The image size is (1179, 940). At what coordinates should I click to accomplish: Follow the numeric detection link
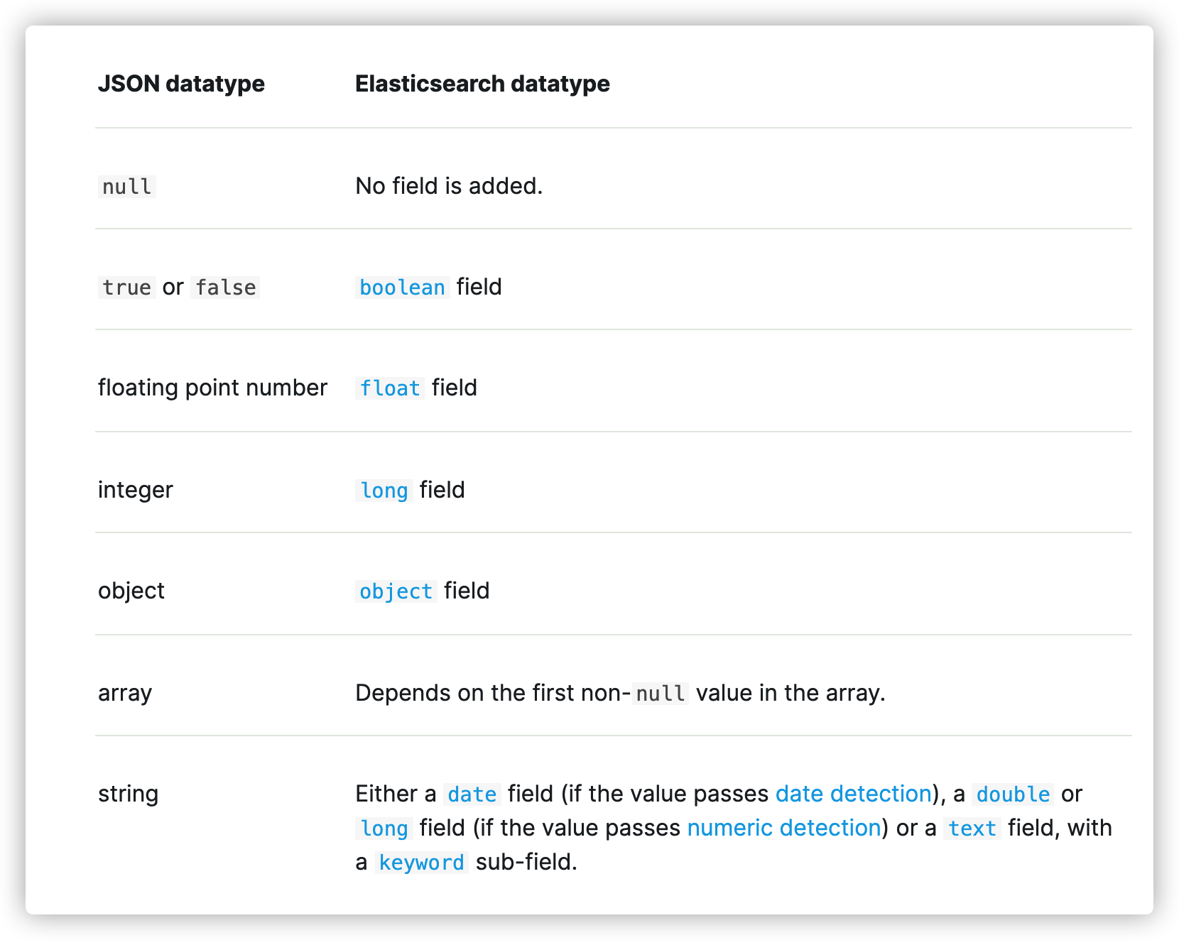click(784, 828)
